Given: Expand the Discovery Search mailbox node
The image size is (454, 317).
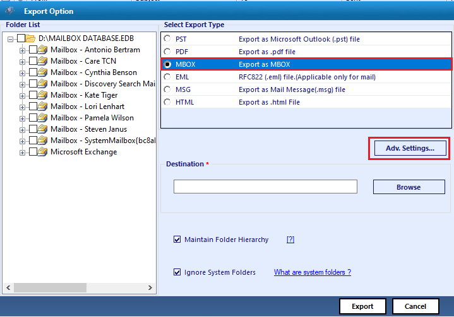Looking at the screenshot, I should coord(22,84).
